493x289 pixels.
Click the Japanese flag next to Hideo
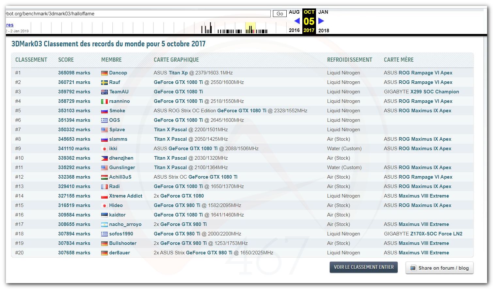click(x=104, y=206)
